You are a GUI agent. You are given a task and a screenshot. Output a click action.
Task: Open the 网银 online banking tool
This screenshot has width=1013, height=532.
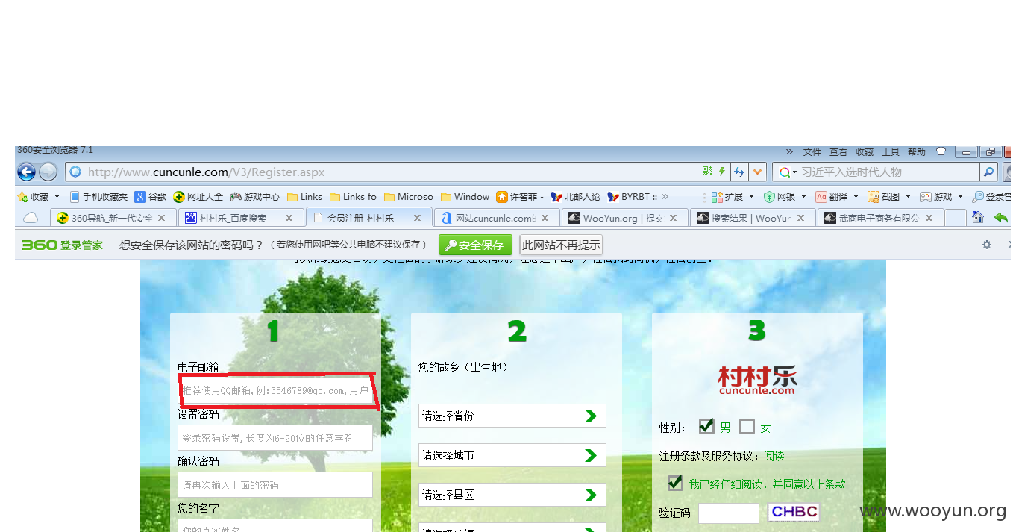tap(780, 197)
